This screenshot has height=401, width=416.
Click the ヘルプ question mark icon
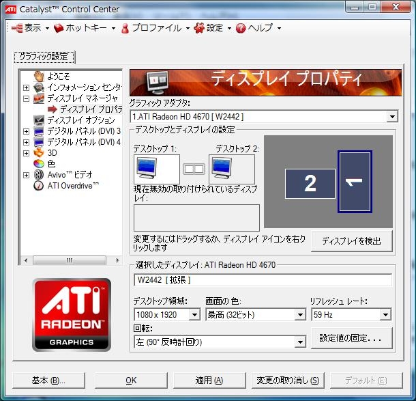[x=241, y=28]
